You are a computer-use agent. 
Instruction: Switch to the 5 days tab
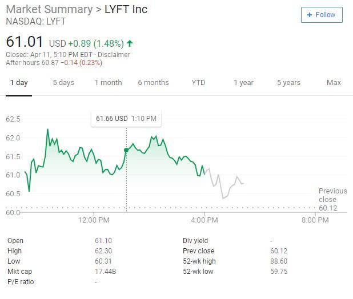pos(63,83)
